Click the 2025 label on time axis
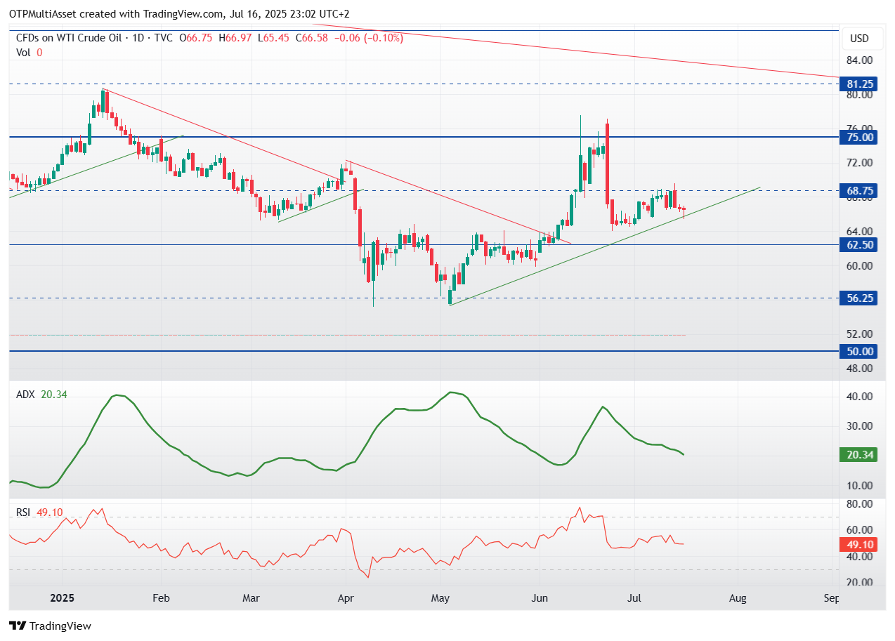This screenshot has height=641, width=895. click(x=62, y=598)
